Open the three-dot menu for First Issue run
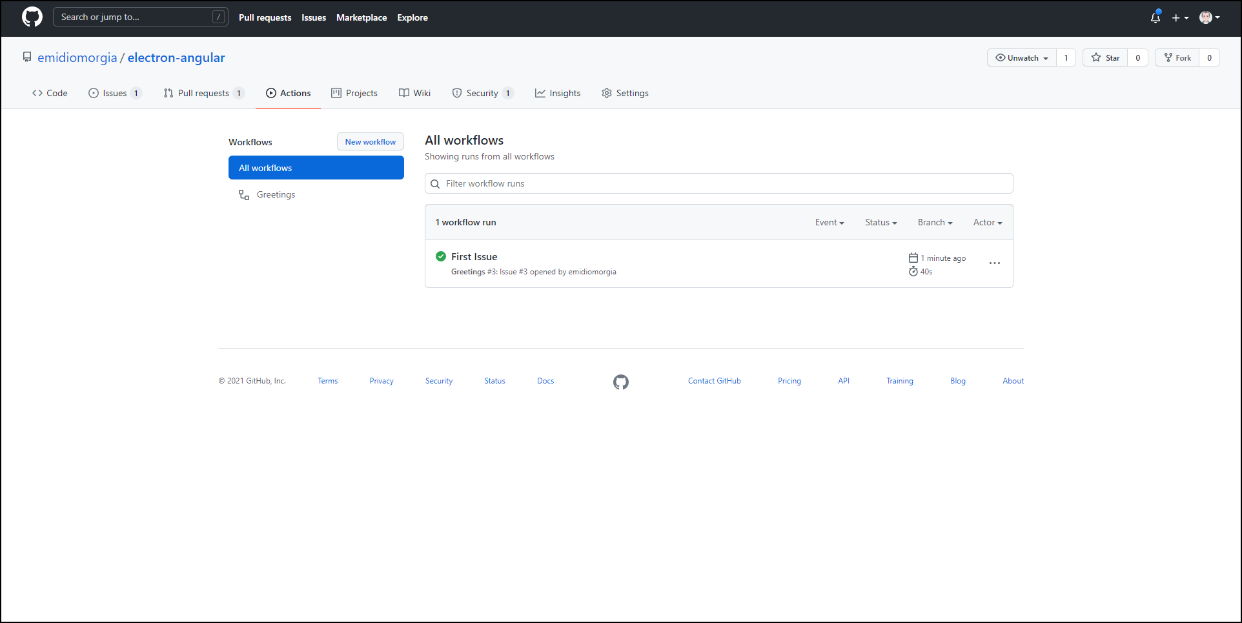1242x623 pixels. coord(994,263)
